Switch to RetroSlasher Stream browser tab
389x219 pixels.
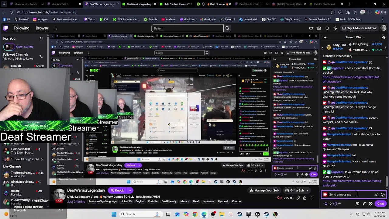pyautogui.click(x=176, y=4)
